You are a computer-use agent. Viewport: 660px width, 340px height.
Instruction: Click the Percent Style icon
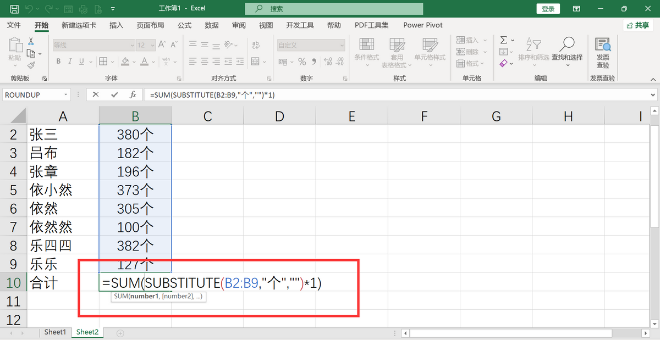click(x=302, y=61)
